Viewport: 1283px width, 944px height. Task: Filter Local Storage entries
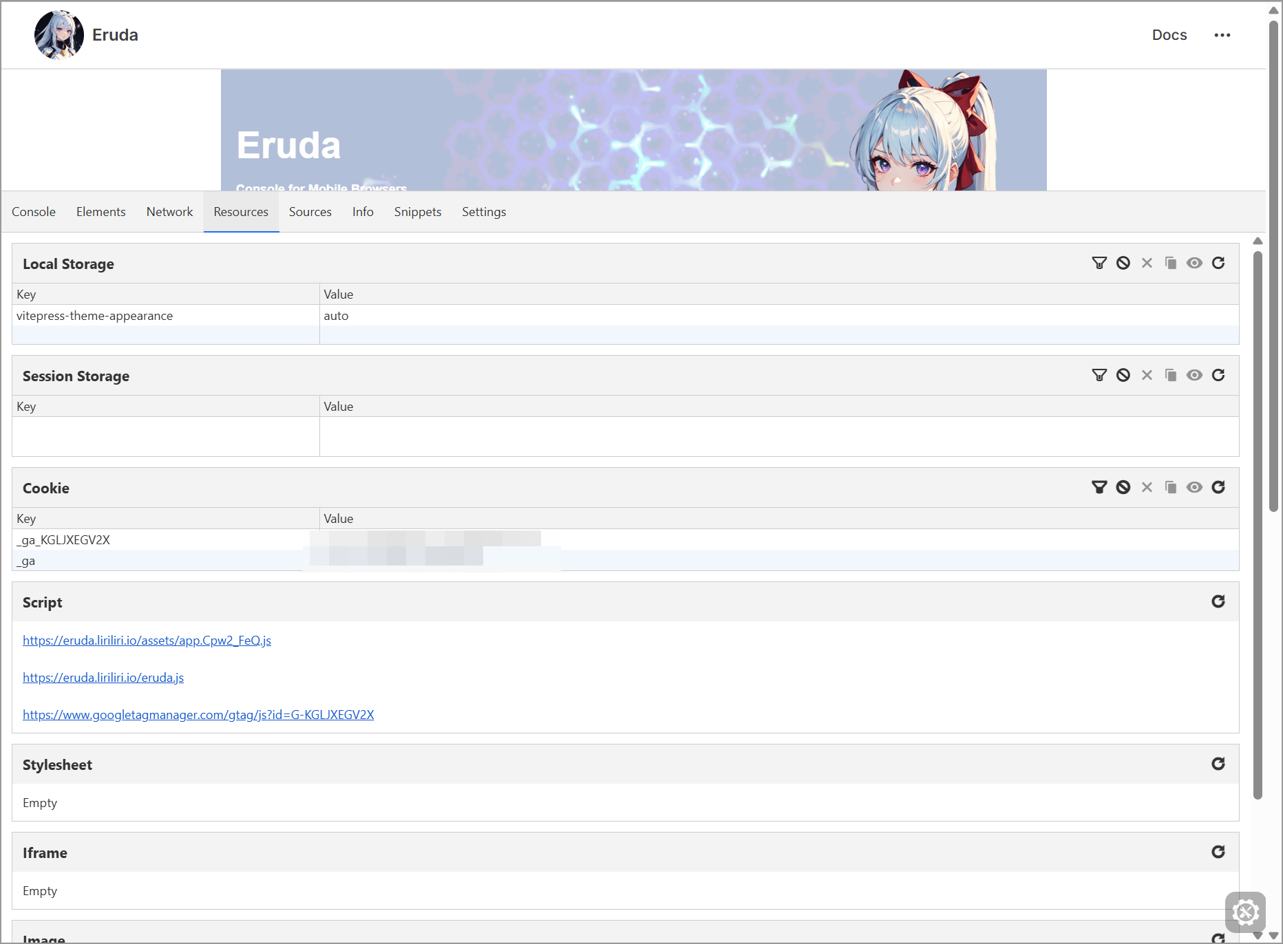(x=1099, y=263)
